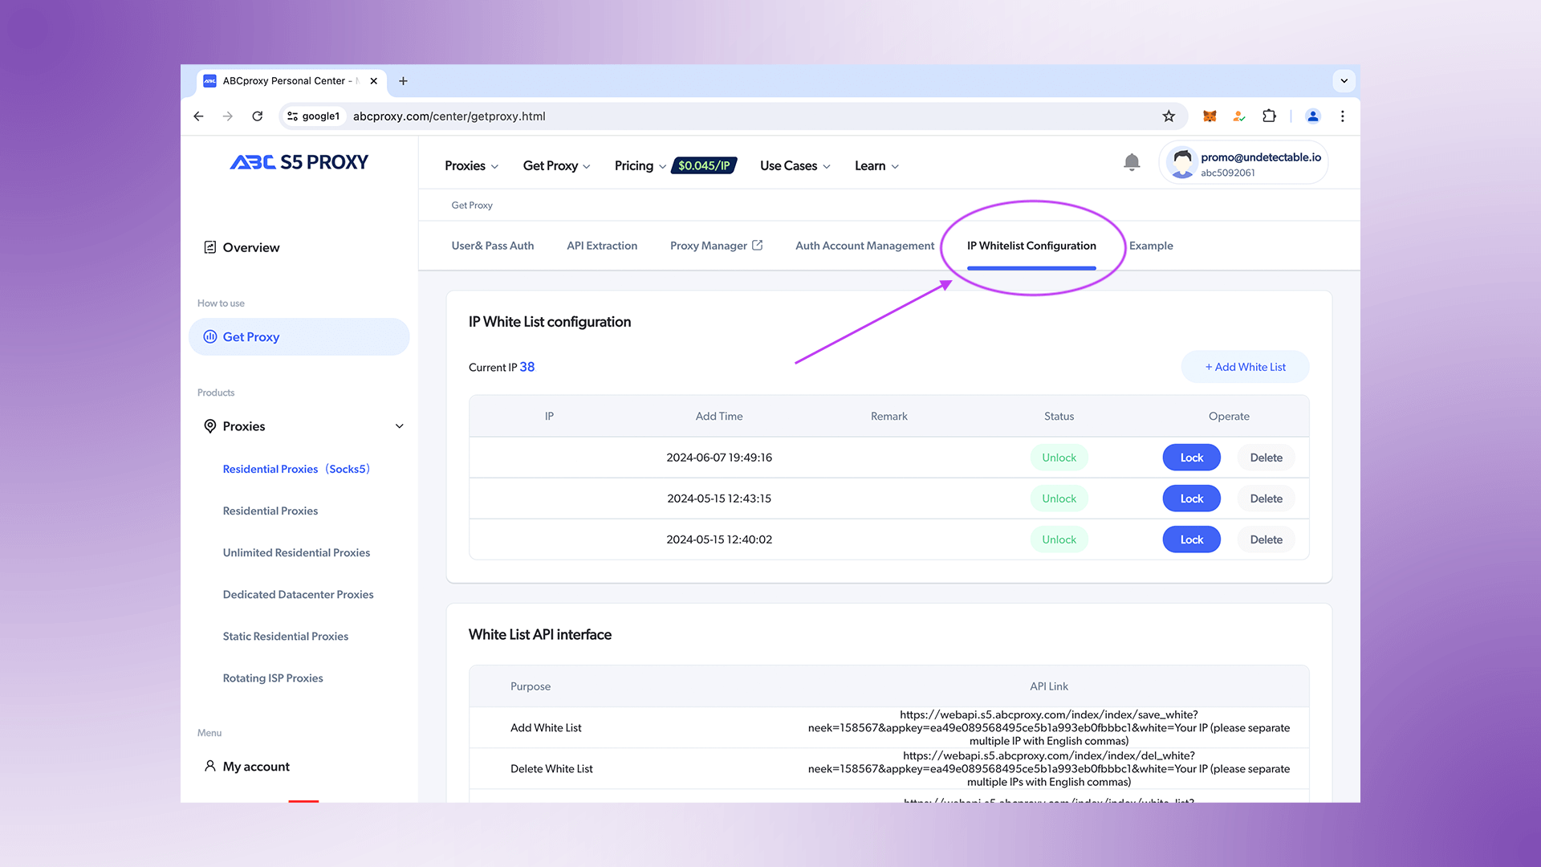Viewport: 1541px width, 867px height.
Task: Click the browser address bar URL
Action: [449, 116]
